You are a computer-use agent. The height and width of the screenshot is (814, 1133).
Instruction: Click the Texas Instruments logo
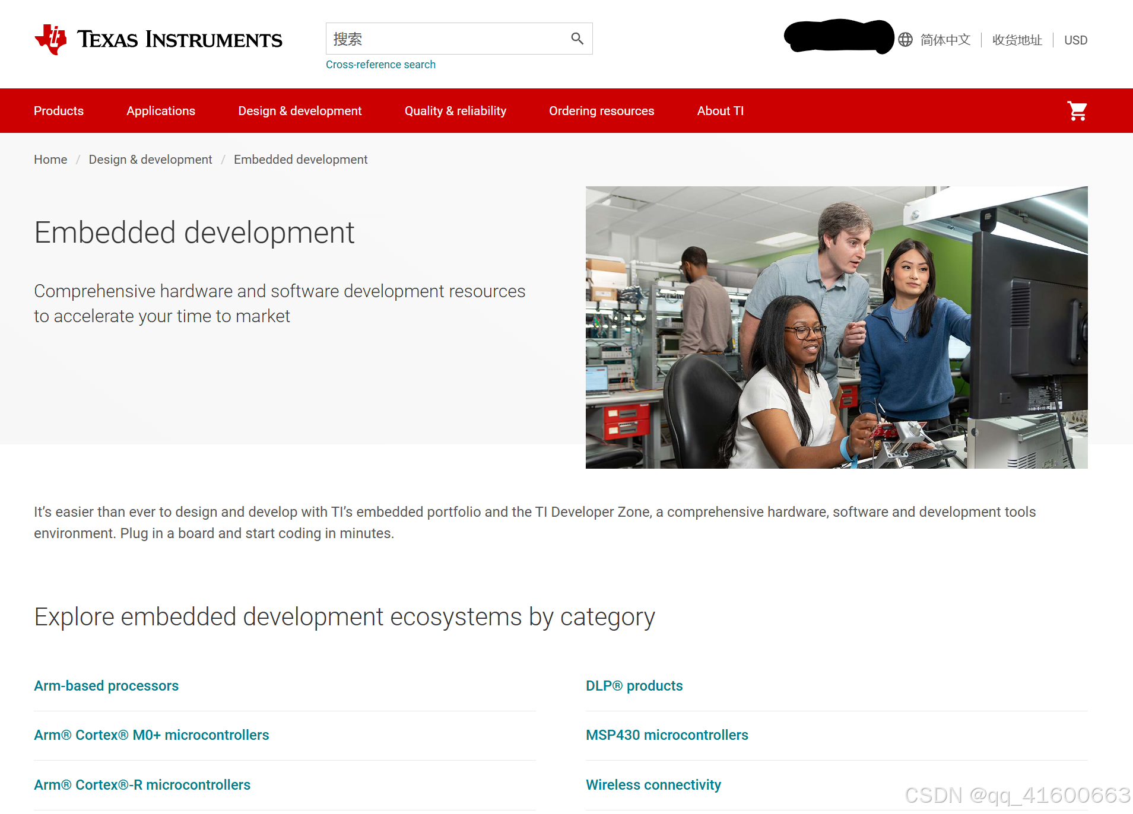tap(158, 39)
